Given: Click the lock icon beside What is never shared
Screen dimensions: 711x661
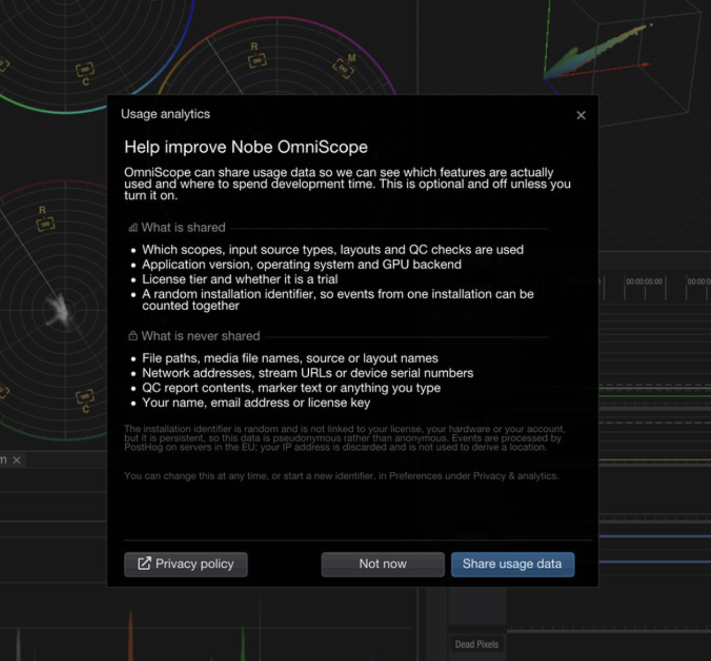Looking at the screenshot, I should [x=132, y=335].
